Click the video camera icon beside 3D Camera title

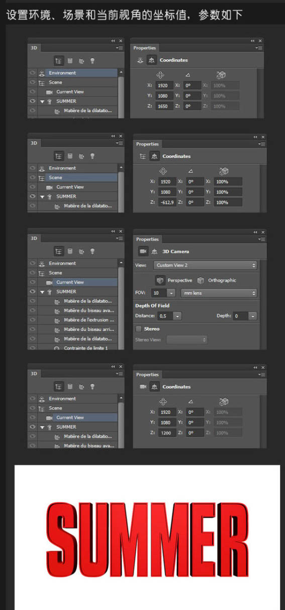(143, 251)
